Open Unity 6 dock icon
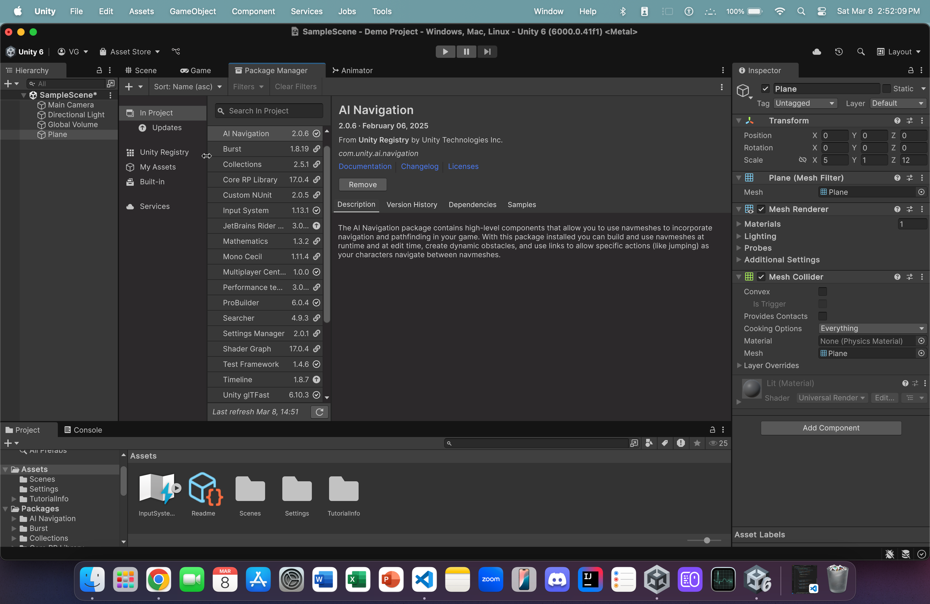Viewport: 930px width, 604px height. [757, 579]
